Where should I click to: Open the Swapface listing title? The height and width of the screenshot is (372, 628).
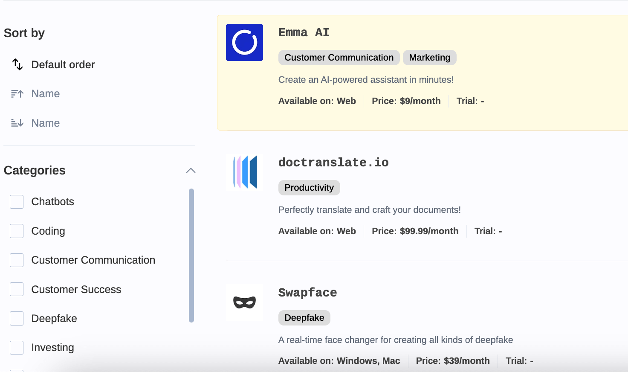(308, 293)
